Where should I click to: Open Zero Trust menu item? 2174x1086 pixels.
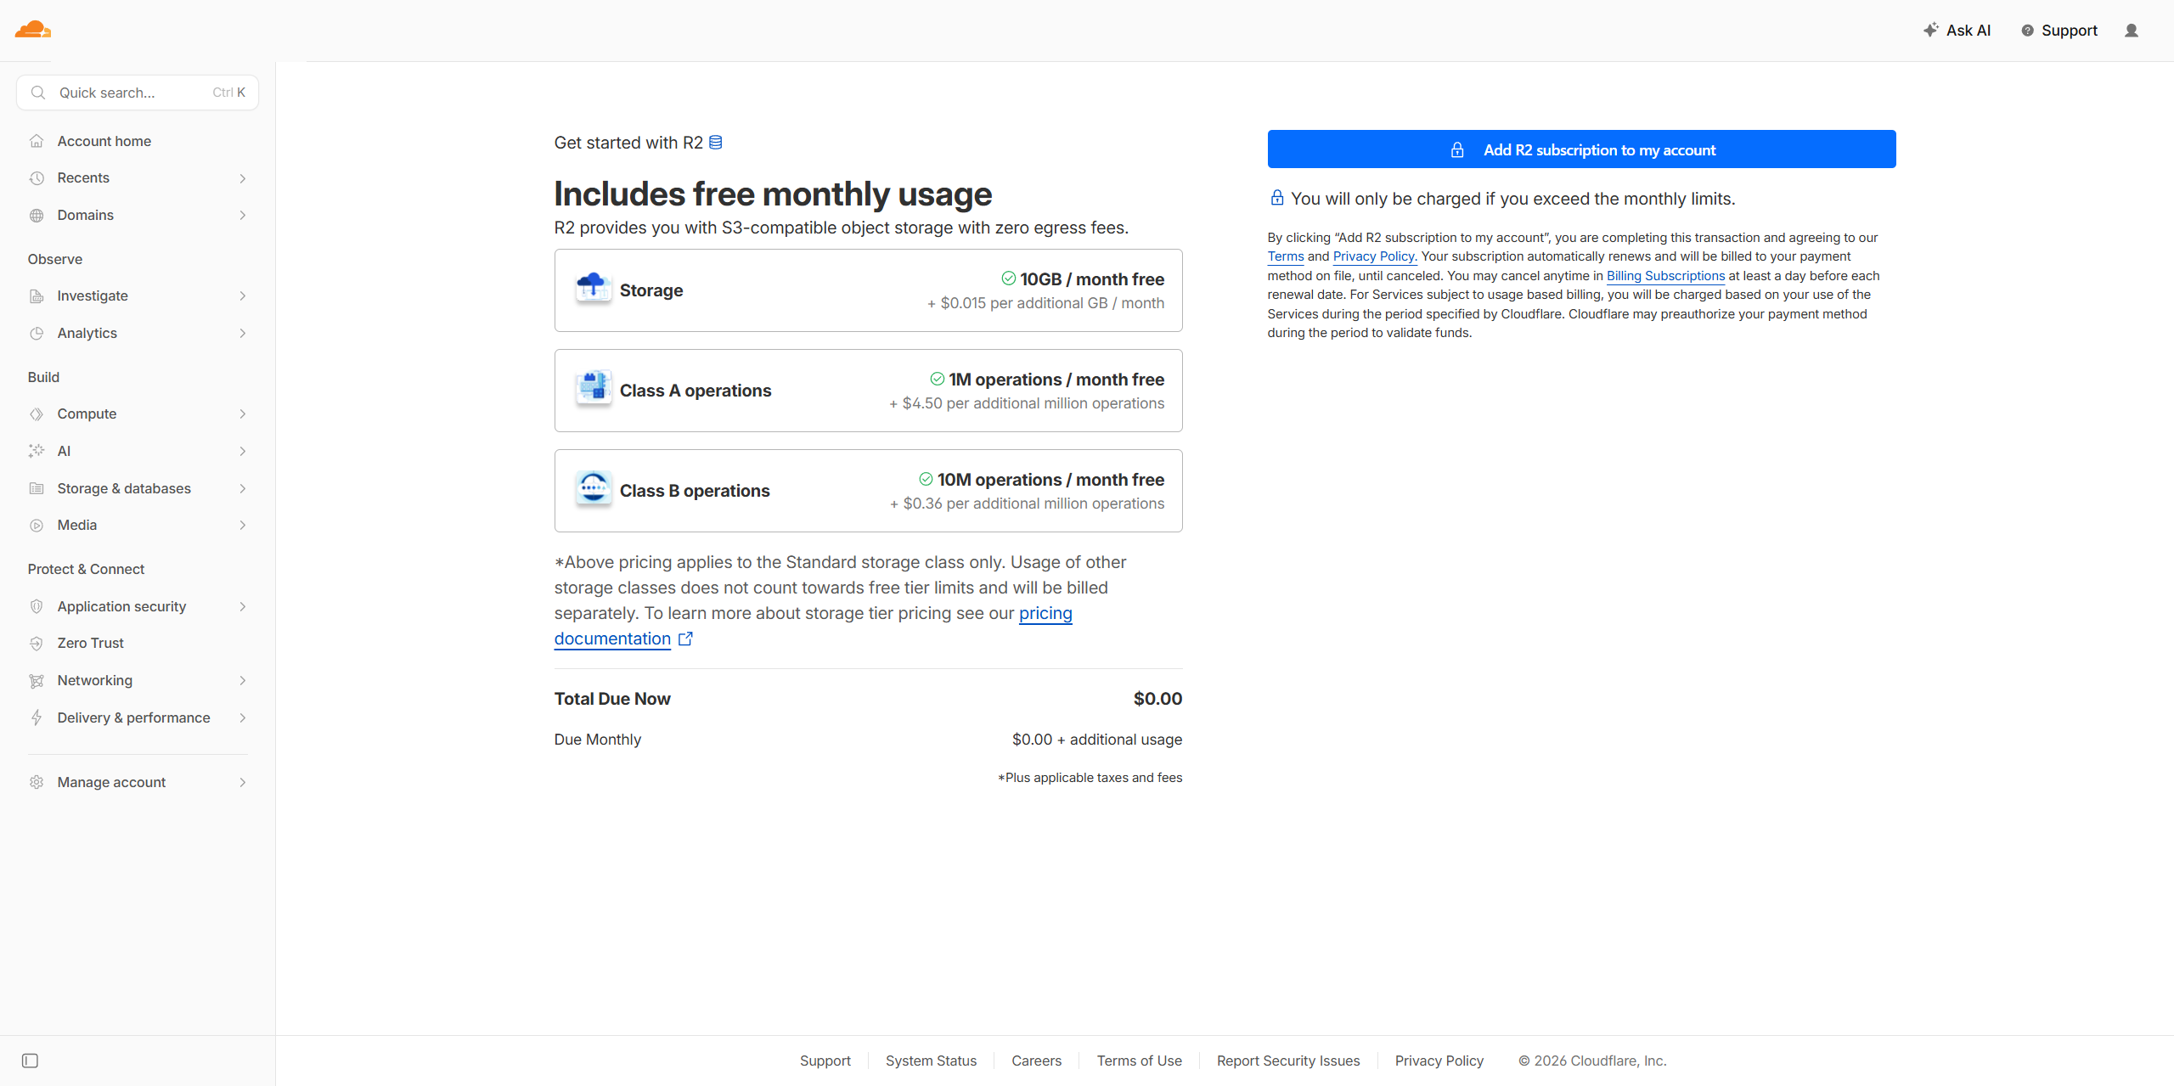[x=138, y=644]
